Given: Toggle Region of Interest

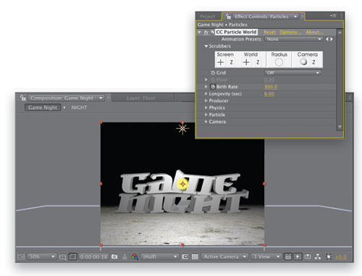Looking at the screenshot, I should 185,256.
